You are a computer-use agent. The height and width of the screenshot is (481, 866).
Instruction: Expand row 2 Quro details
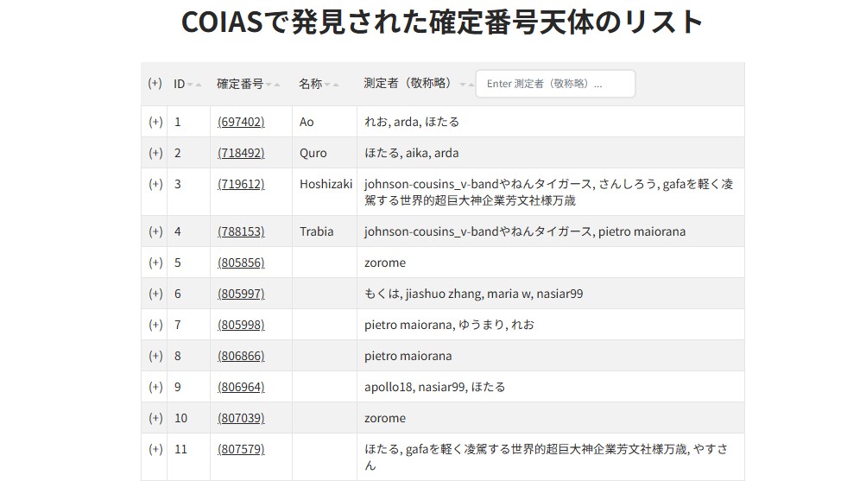tap(155, 153)
